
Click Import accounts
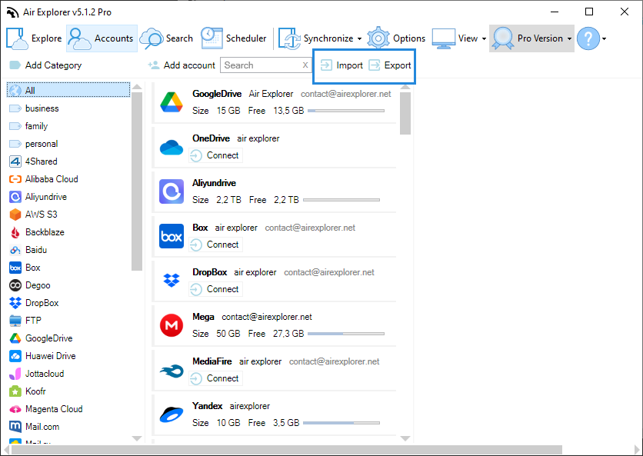click(341, 65)
